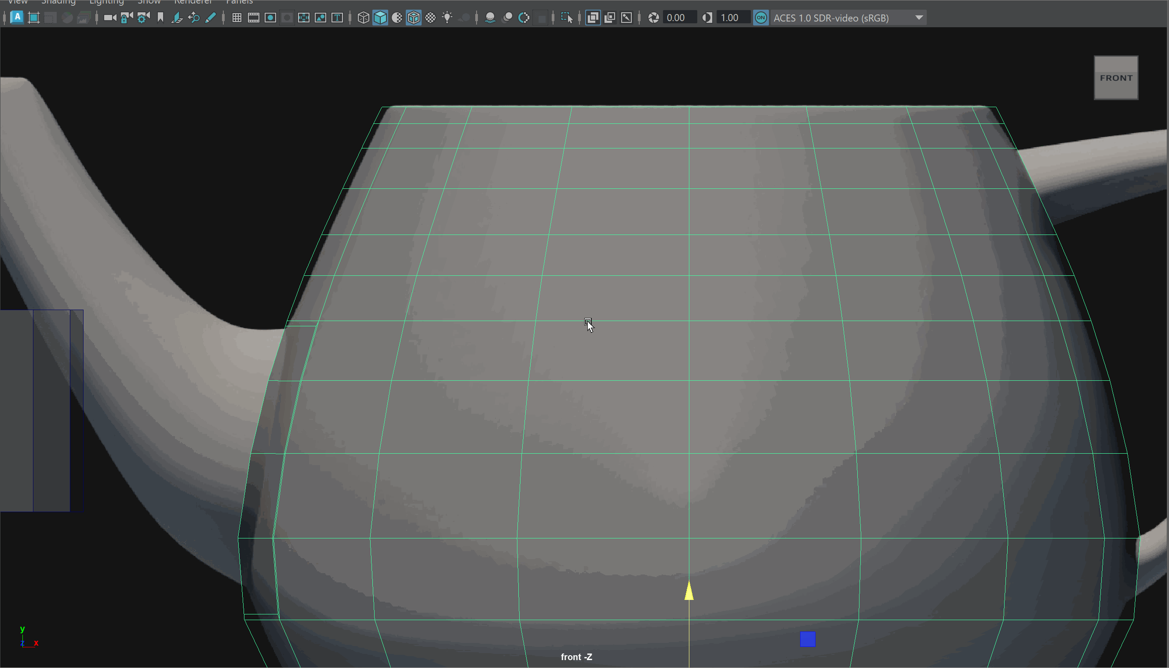
Task: Toggle the viewport grid display
Action: coord(237,18)
